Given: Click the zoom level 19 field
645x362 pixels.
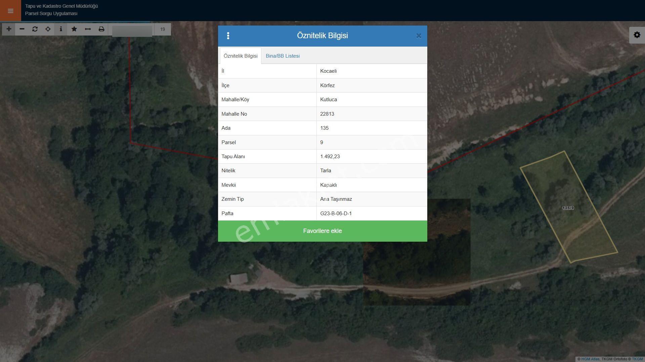Looking at the screenshot, I should coord(163,29).
